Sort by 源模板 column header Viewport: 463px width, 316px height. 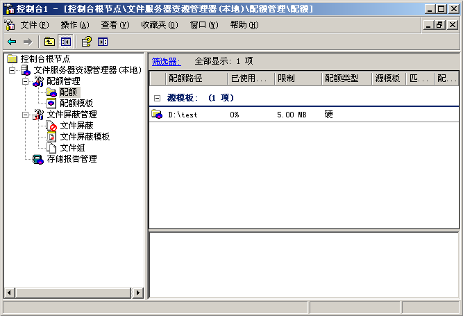(x=389, y=78)
